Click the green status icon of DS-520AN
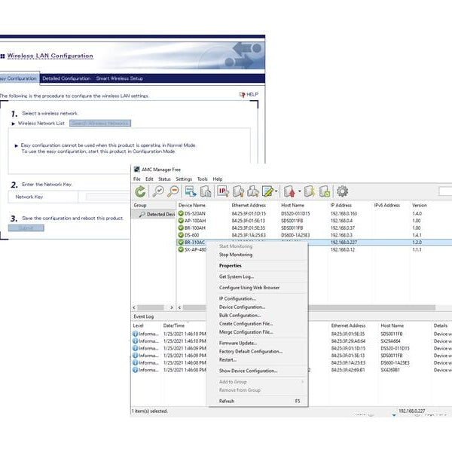The height and width of the screenshot is (452, 452). (181, 214)
